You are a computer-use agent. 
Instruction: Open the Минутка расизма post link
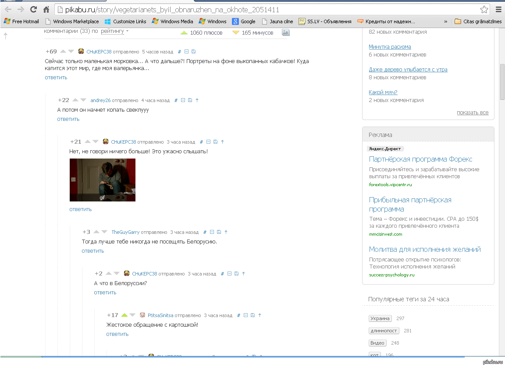coord(390,46)
